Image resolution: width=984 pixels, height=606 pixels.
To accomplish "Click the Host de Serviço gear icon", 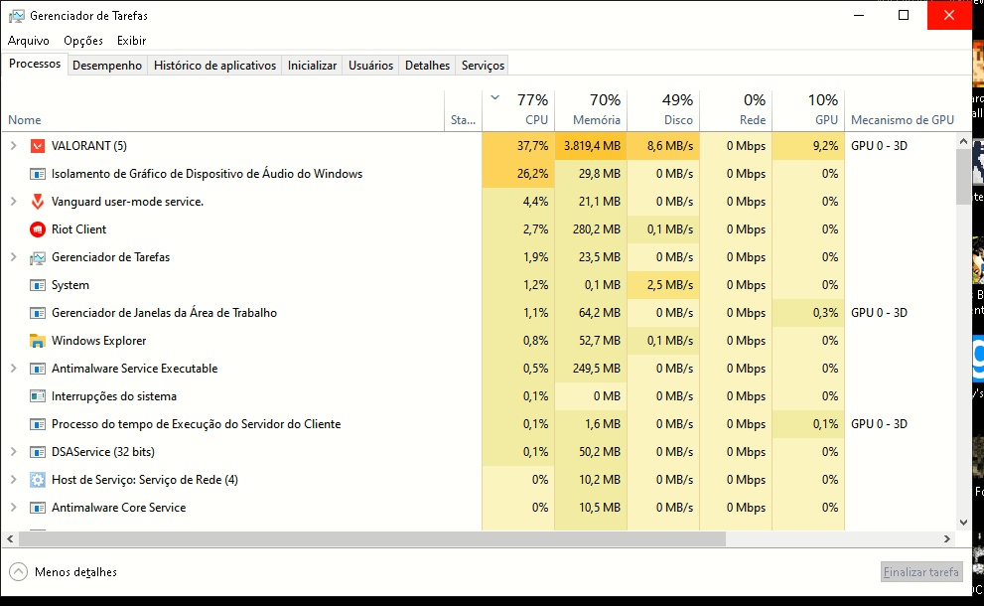I will pyautogui.click(x=38, y=480).
